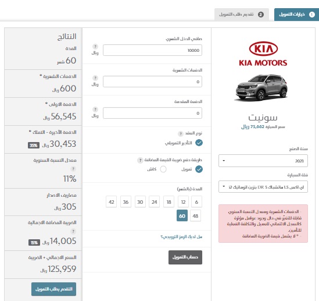Click help icon beside monthly net income field
This screenshot has height=301, width=319.
point(95,47)
